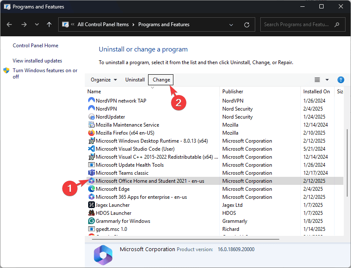Click the Visual Studio Code icon
The height and width of the screenshot is (268, 351).
(91, 149)
